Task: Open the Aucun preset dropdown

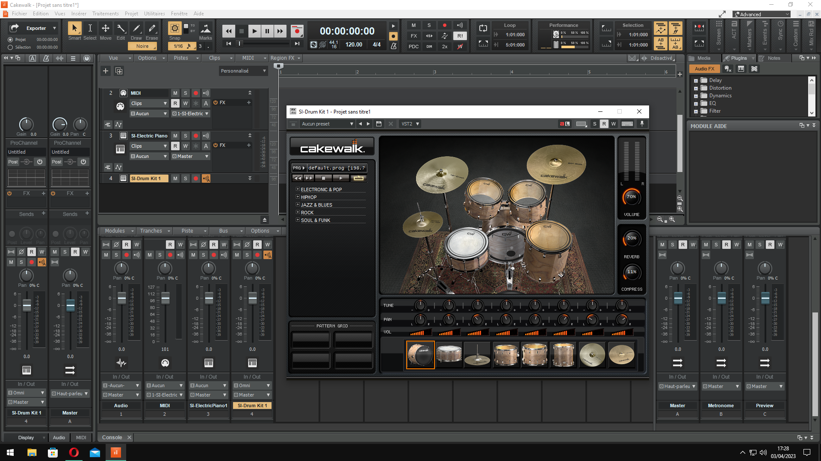Action: point(327,124)
